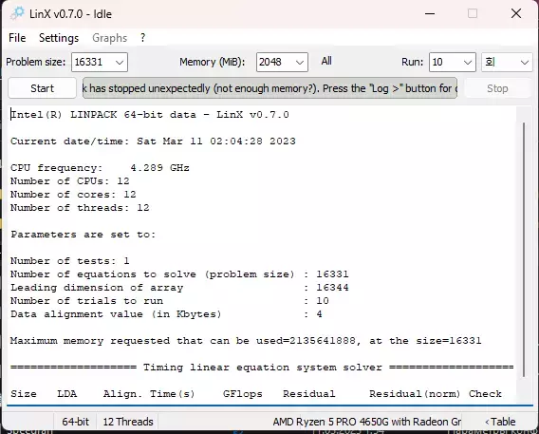
Task: Close the LinX window
Action: click(516, 13)
